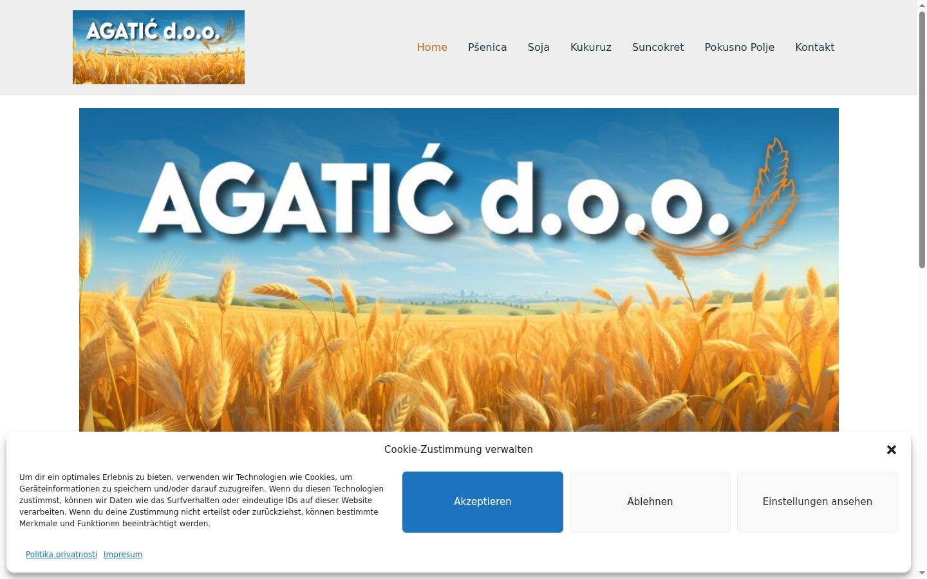
Task: Open the Pokusno Polje page
Action: [x=740, y=47]
